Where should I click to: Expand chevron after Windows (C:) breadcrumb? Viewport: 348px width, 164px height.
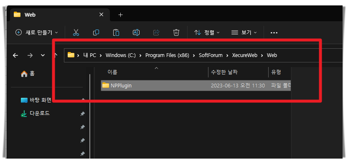140,55
